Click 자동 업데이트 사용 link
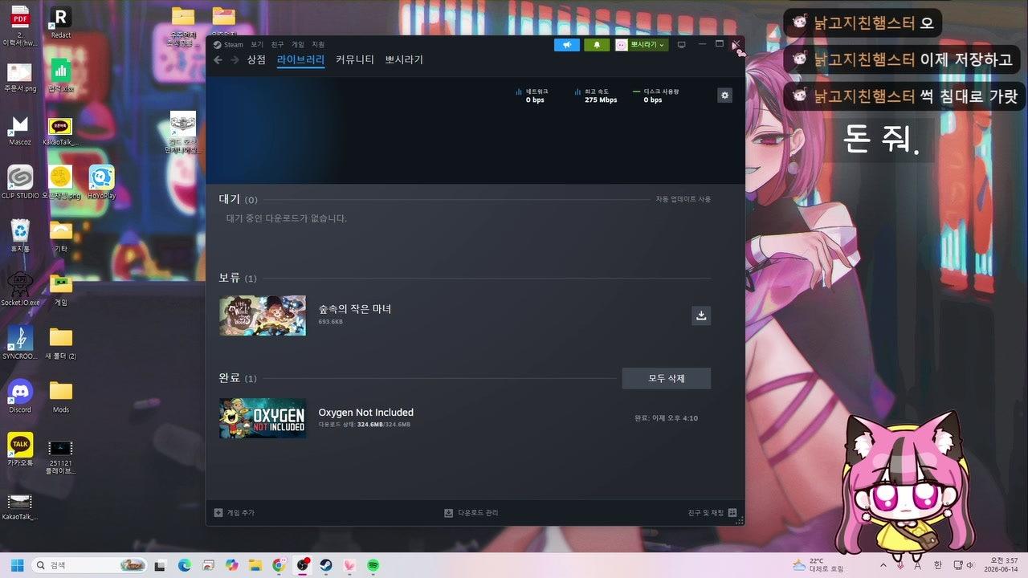1028x578 pixels. click(x=683, y=199)
